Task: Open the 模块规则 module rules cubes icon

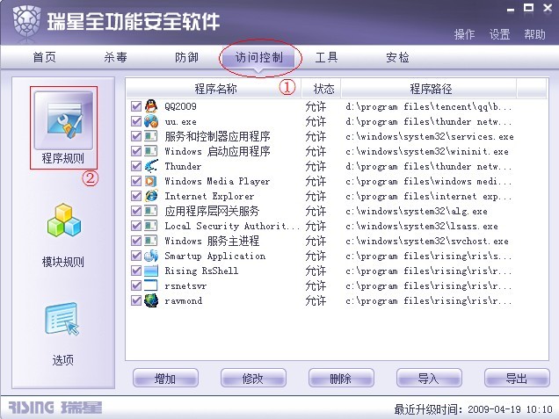Action: click(64, 220)
